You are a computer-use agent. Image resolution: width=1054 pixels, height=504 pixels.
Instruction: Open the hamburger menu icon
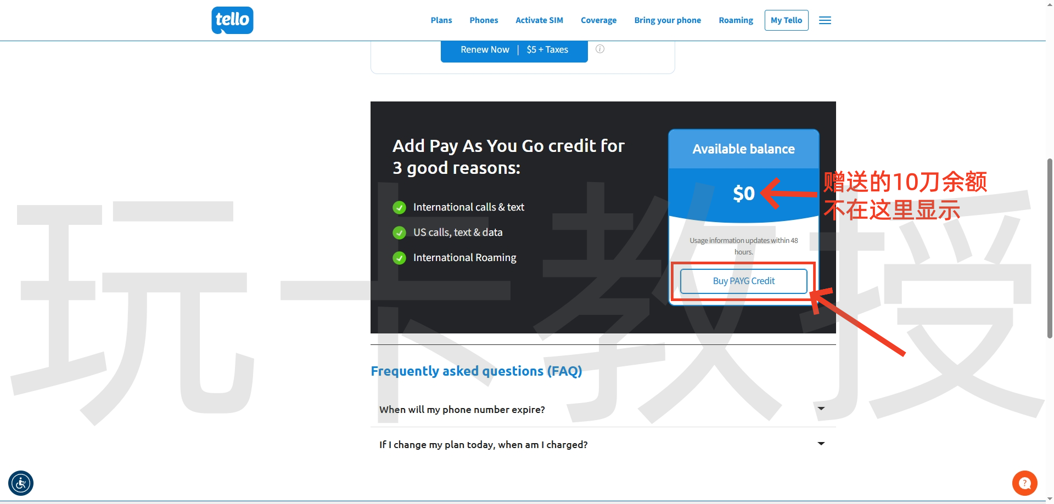[825, 20]
